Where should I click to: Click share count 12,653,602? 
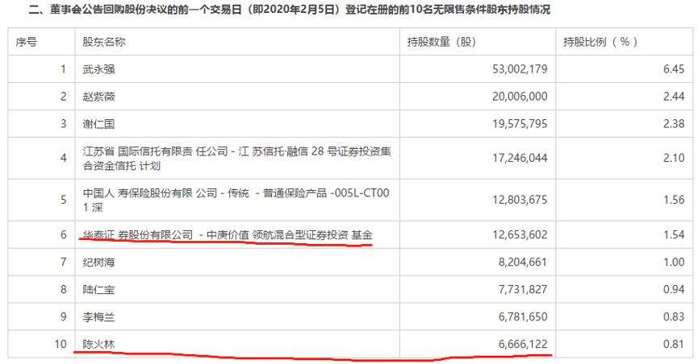tap(520, 234)
